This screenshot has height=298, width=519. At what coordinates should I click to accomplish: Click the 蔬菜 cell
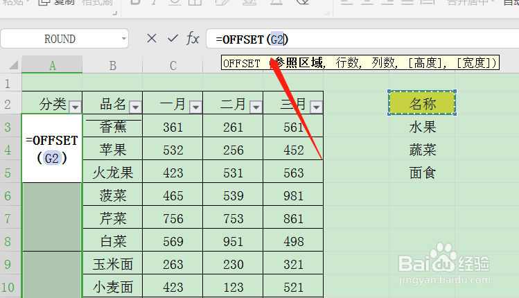(x=422, y=149)
